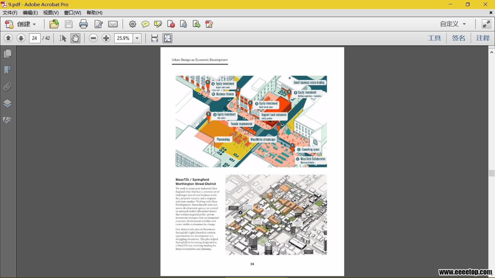
Task: Open 帮助(H) menu
Action: click(94, 13)
